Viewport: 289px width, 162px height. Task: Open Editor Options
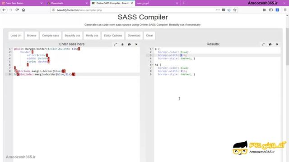click(113, 36)
